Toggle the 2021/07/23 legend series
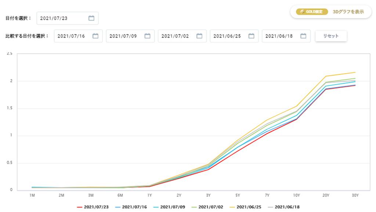Viewport: 376px width, 212px height. point(93,207)
